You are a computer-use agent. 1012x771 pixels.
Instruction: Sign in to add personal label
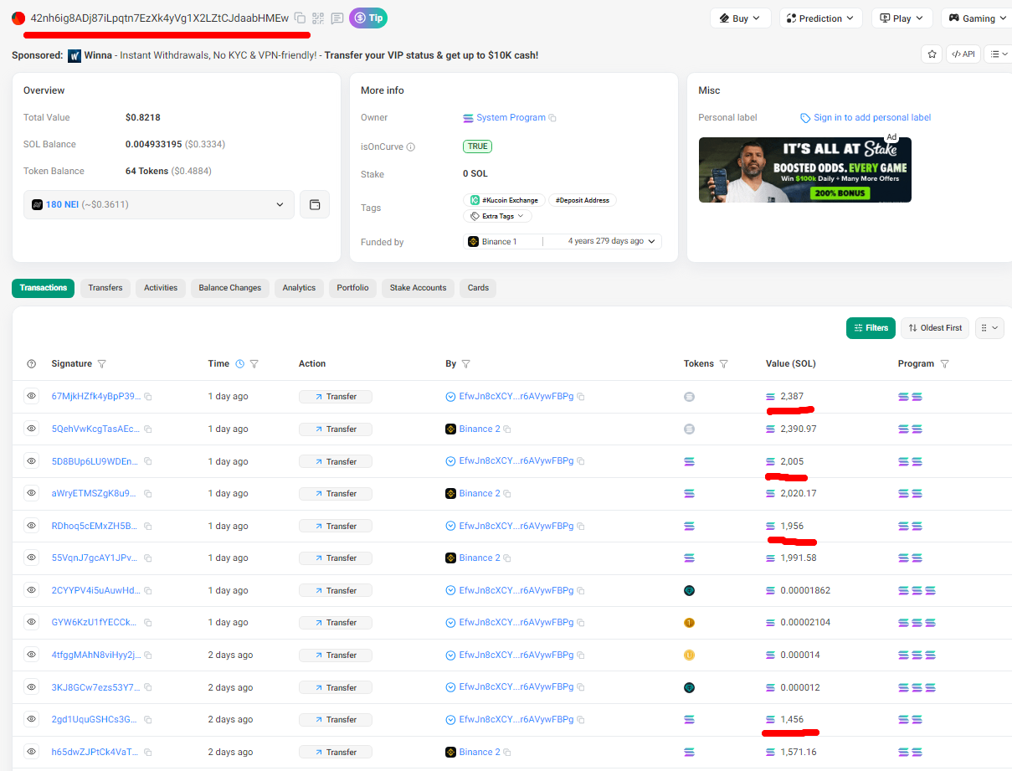866,118
